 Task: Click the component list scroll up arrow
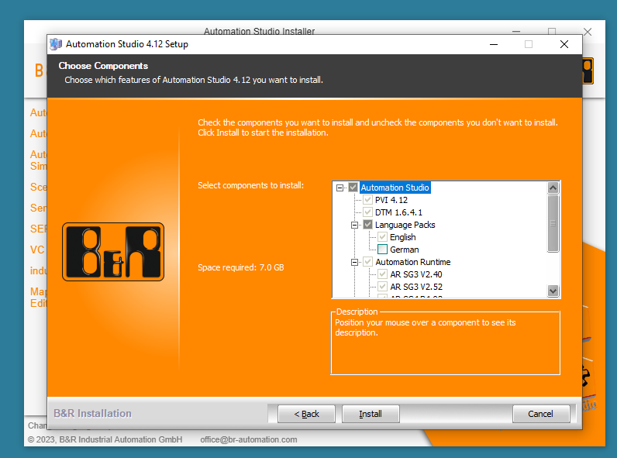click(x=553, y=188)
